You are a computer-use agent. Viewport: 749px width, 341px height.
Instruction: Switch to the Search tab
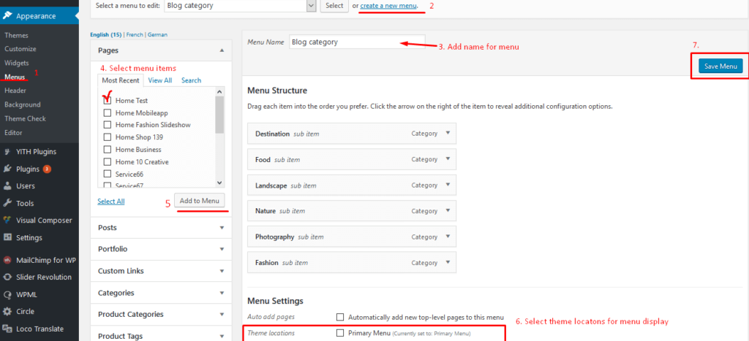click(x=191, y=80)
